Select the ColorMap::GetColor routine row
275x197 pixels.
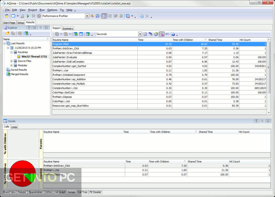pyautogui.click(x=159, y=93)
